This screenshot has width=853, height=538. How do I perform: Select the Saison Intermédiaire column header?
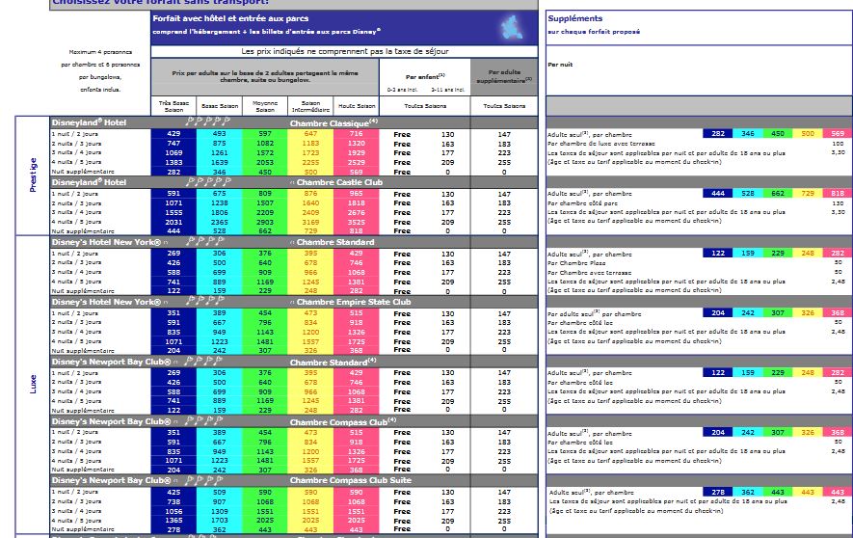point(310,106)
